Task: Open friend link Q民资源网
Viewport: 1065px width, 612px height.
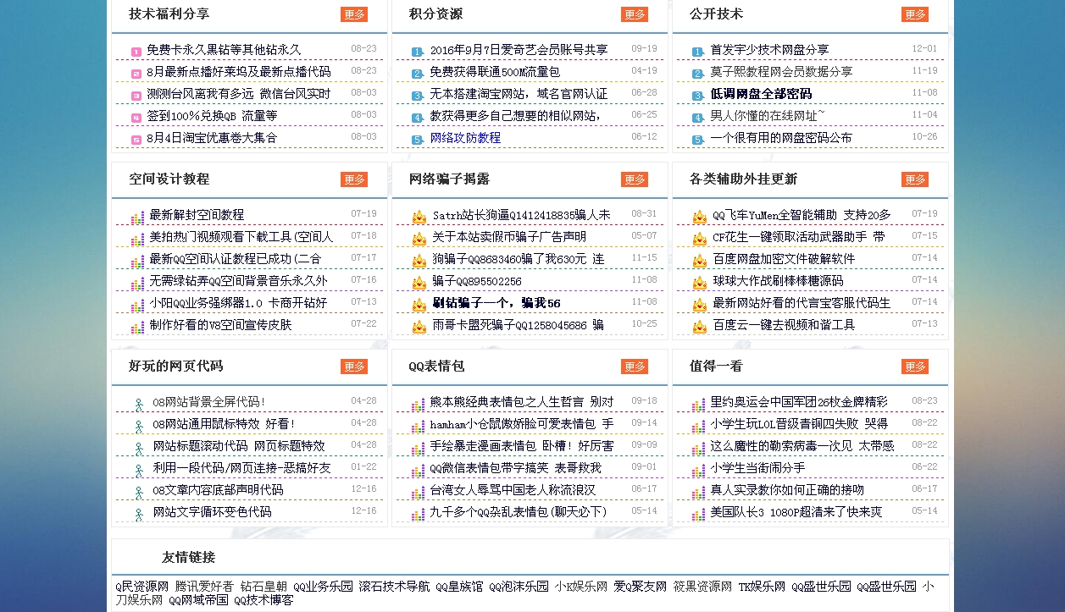Action: click(x=142, y=587)
